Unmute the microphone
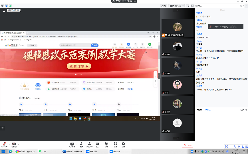Screen dimensions: 248x154 coord(4,144)
